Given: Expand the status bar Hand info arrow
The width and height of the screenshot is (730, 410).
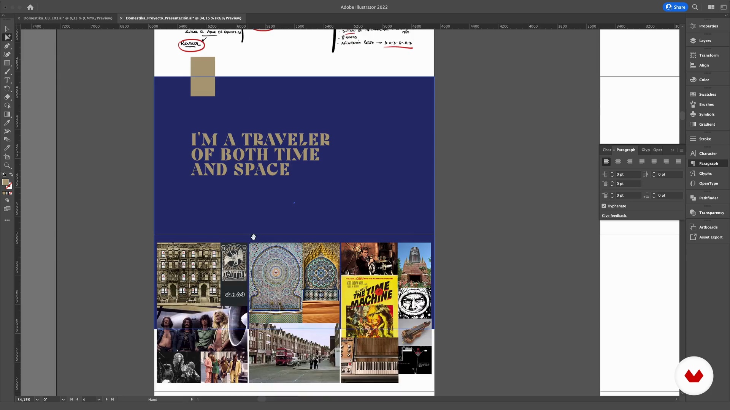Looking at the screenshot, I should pyautogui.click(x=192, y=399).
